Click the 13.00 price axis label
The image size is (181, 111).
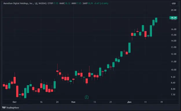point(173,47)
